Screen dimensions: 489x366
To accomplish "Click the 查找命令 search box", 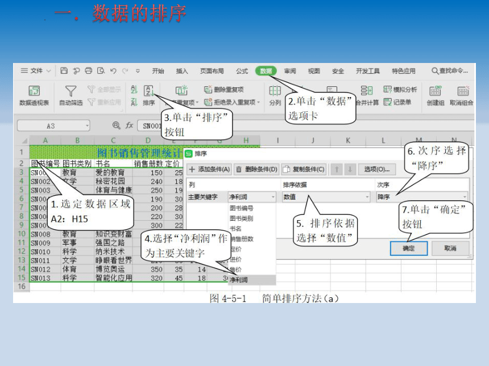I will click(x=450, y=71).
